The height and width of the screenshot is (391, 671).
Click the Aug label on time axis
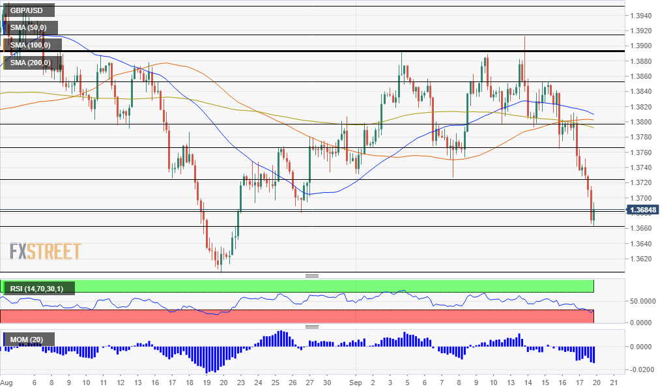7,383
